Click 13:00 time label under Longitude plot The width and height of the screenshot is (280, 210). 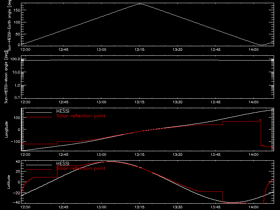pyautogui.click(x=101, y=154)
